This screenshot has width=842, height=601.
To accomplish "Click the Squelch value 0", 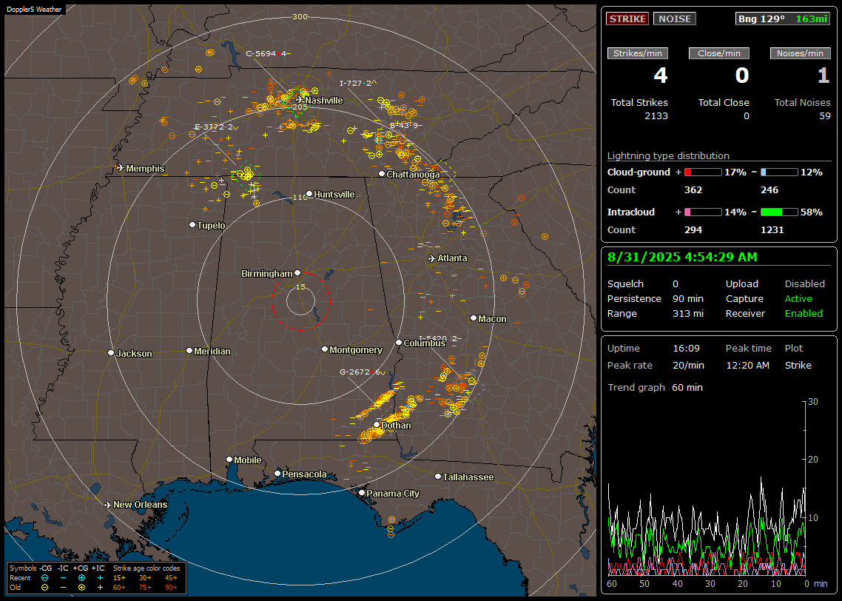I will (x=676, y=284).
